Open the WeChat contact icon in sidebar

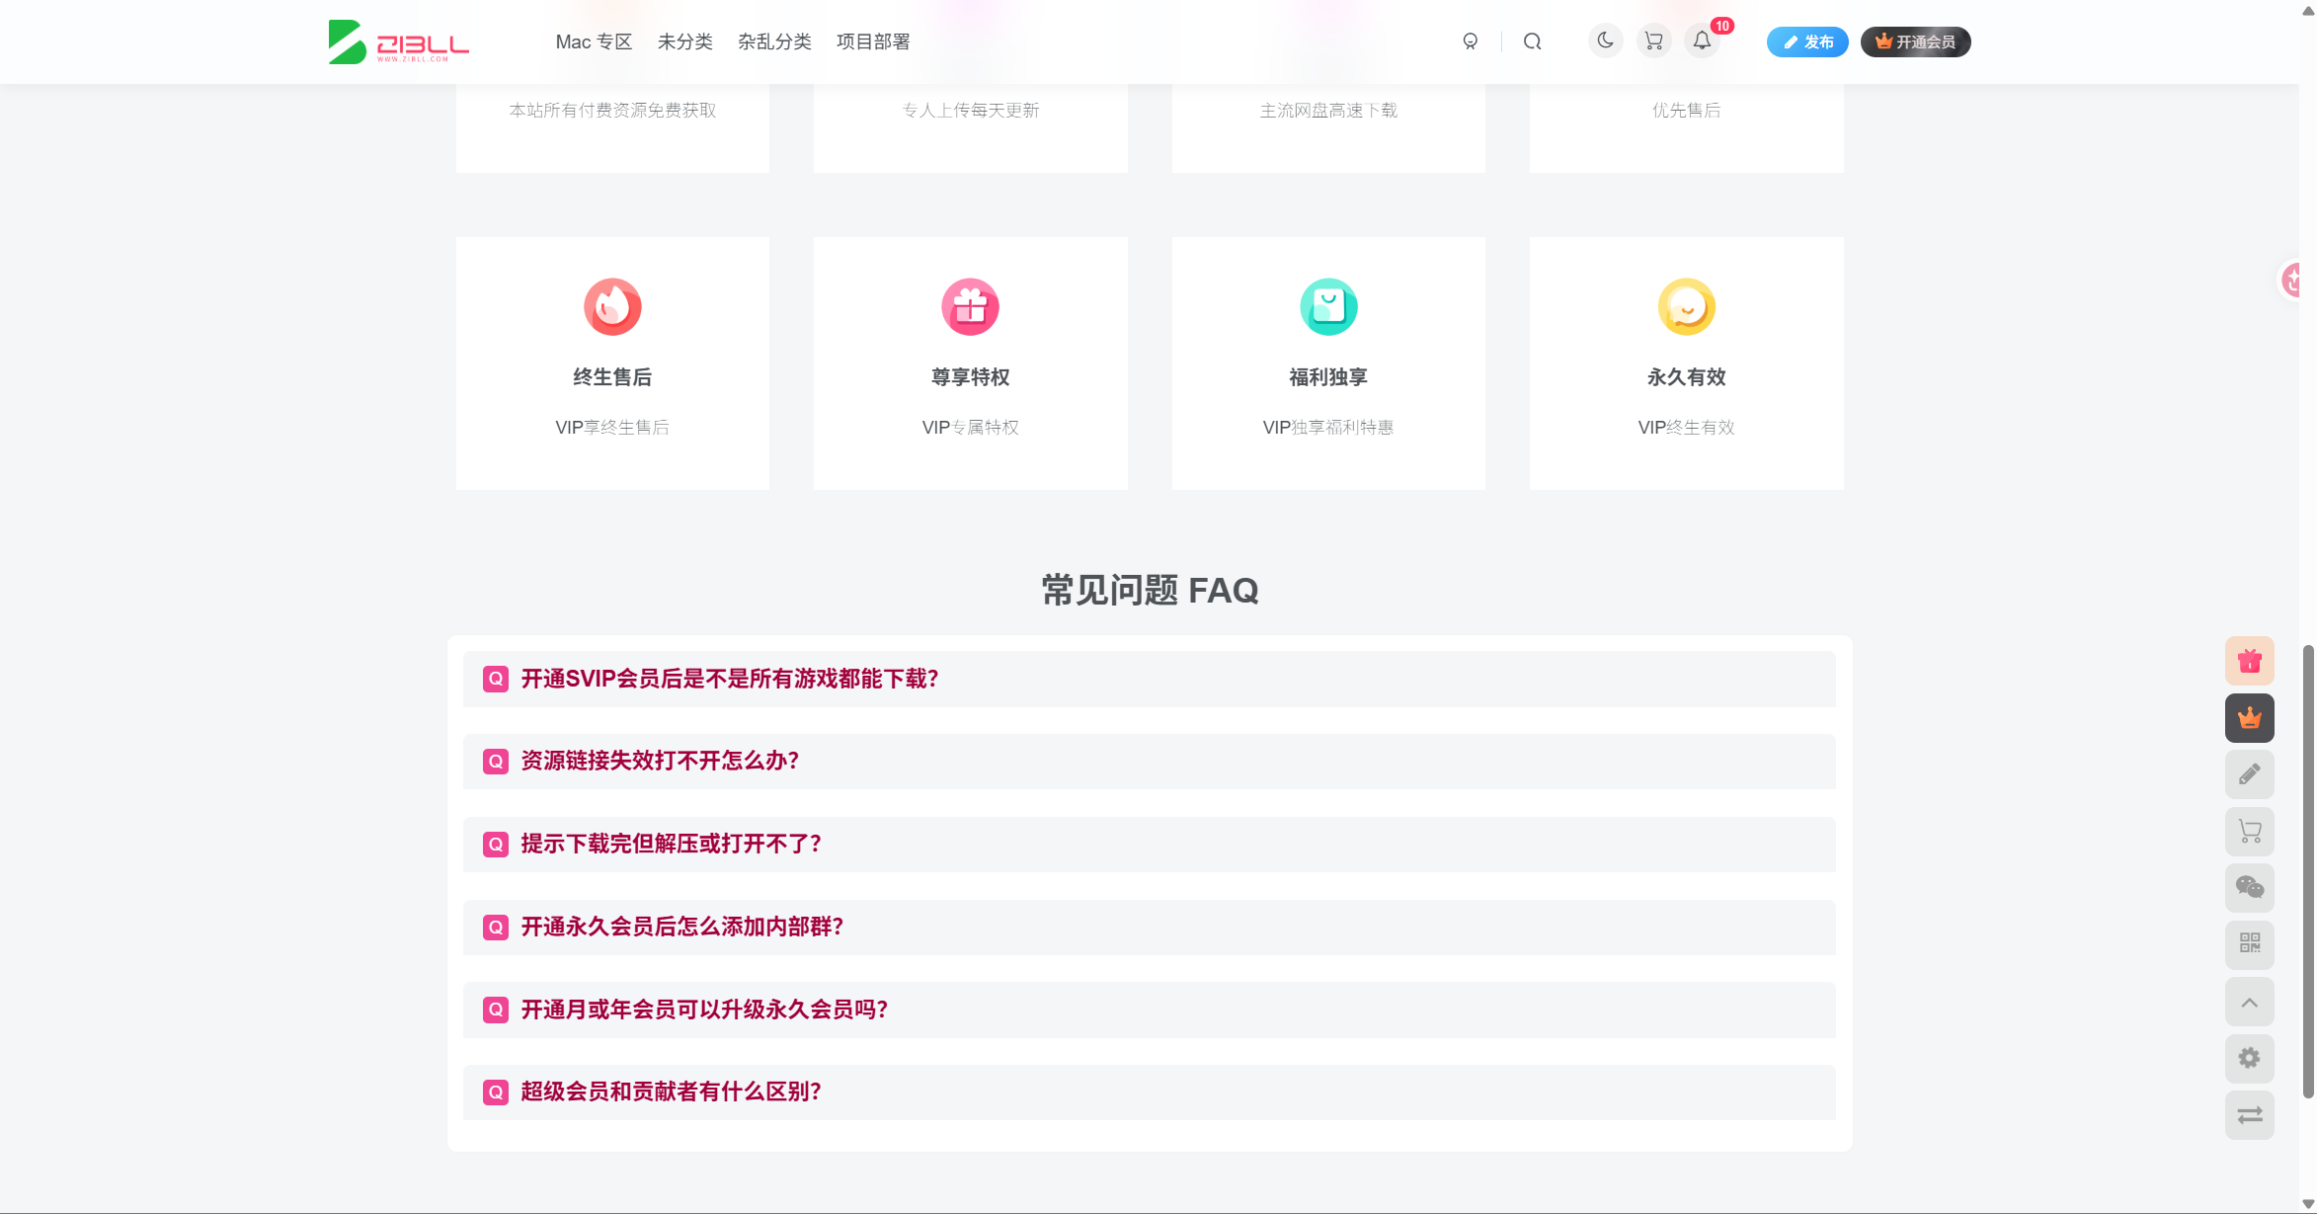2249,888
